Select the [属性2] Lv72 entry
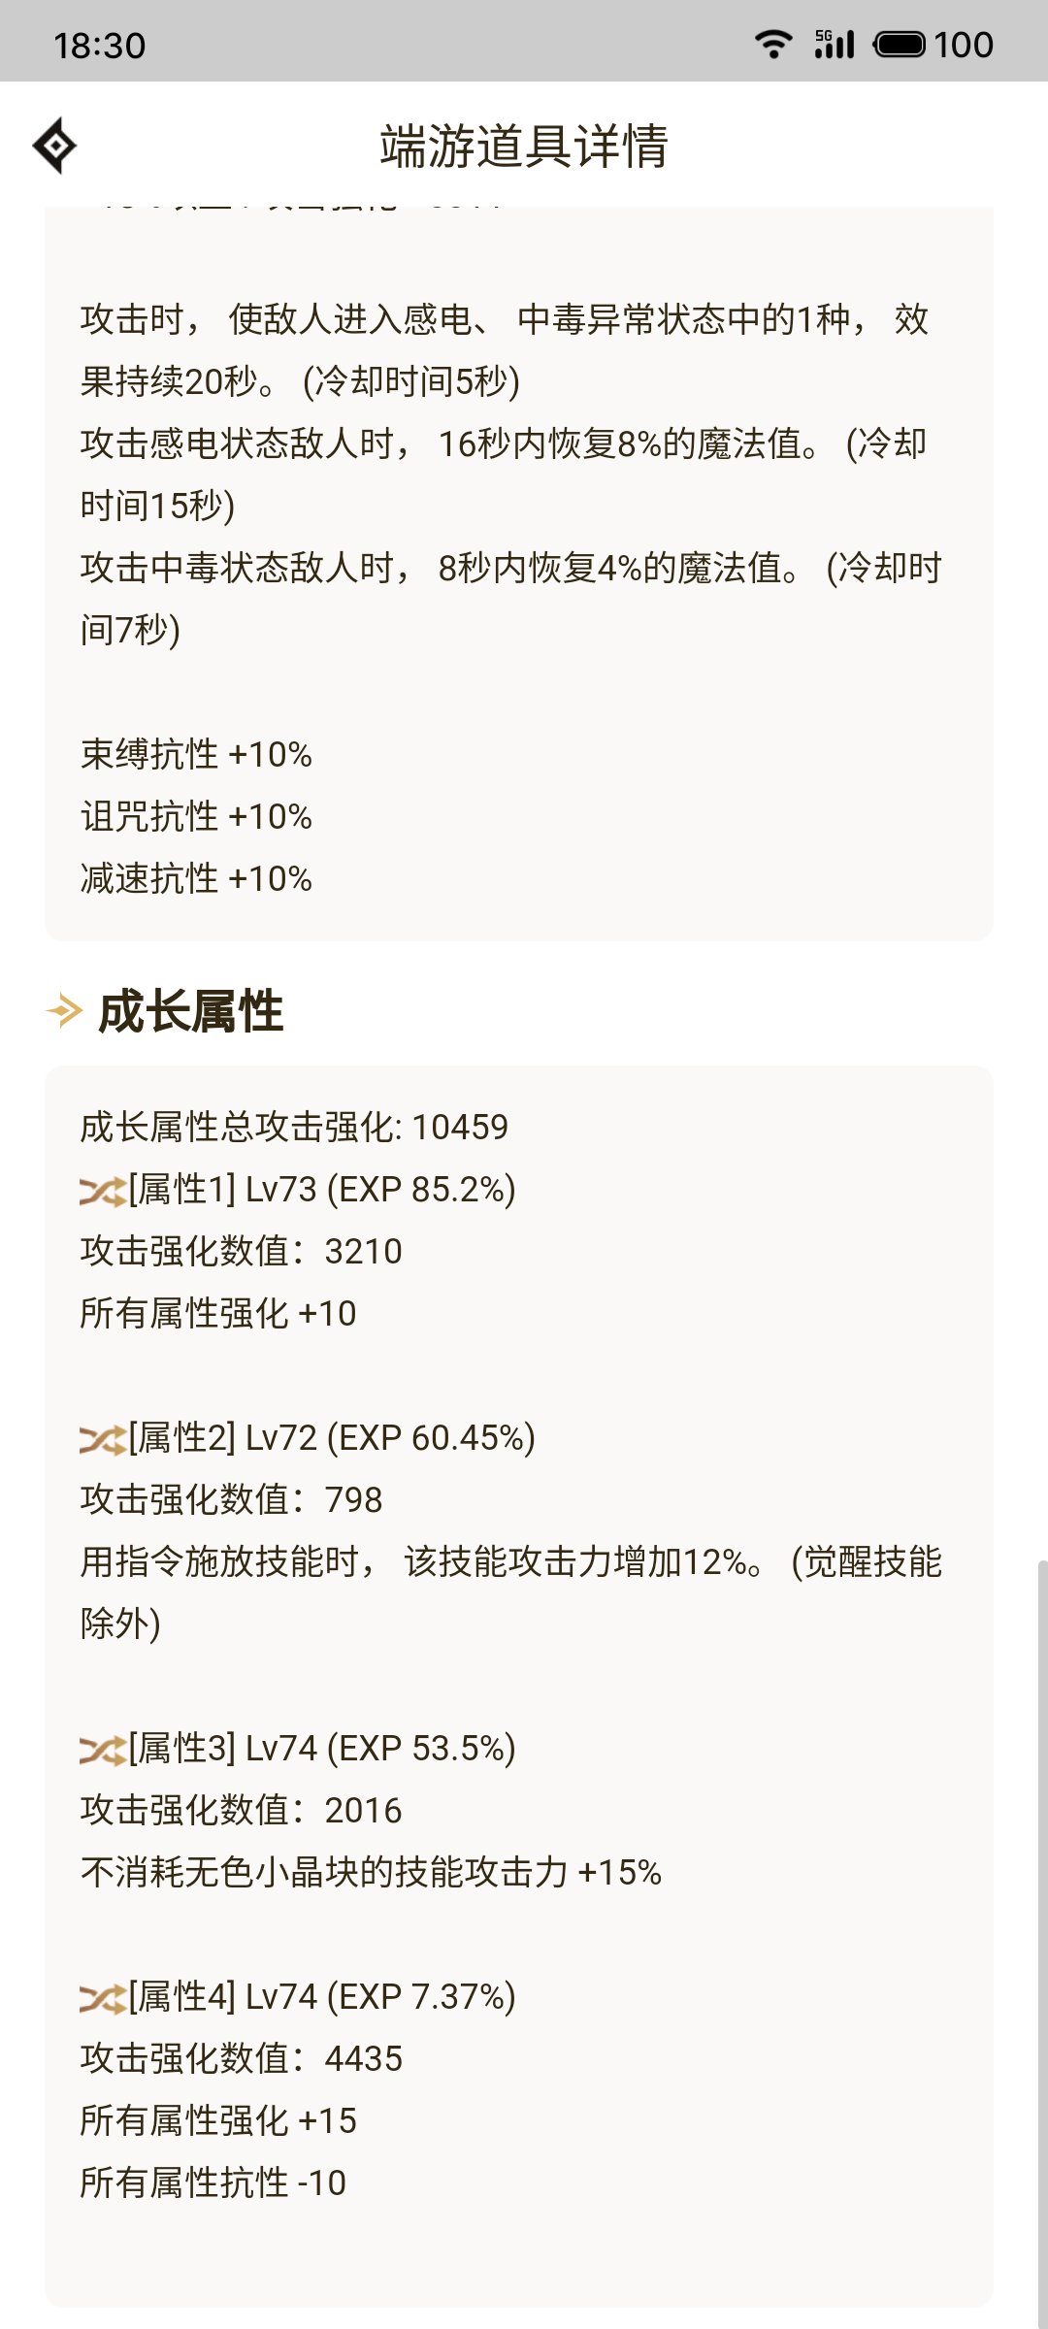The height and width of the screenshot is (2329, 1048). (332, 1438)
